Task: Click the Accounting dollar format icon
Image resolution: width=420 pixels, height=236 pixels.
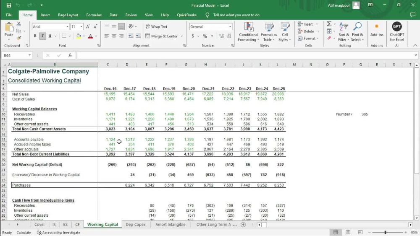Action: [x=193, y=36]
